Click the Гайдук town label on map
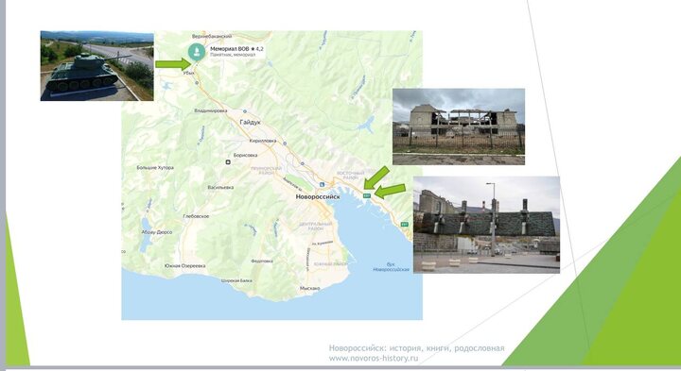 (x=250, y=122)
